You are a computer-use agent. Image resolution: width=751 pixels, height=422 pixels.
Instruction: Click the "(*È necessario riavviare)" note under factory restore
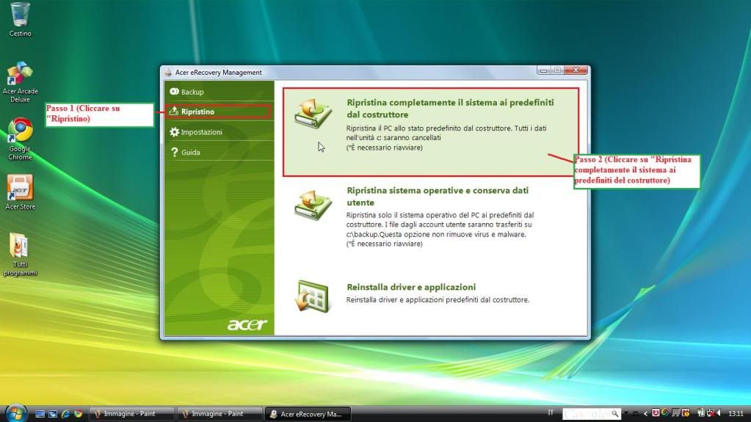coord(385,148)
